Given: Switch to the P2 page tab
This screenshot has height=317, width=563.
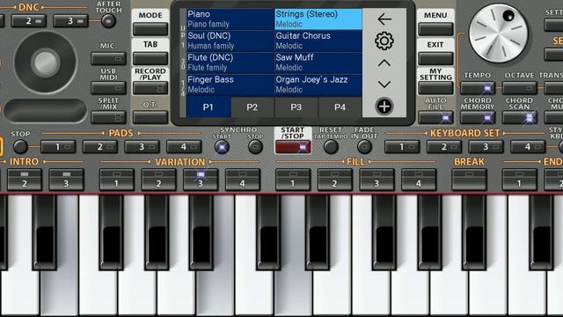Looking at the screenshot, I should click(x=252, y=107).
